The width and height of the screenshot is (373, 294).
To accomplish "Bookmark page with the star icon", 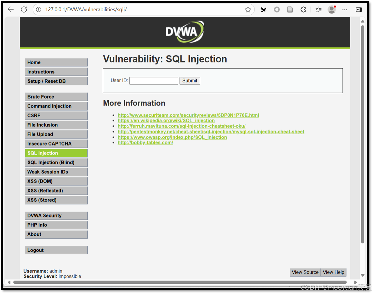I will click(x=248, y=10).
